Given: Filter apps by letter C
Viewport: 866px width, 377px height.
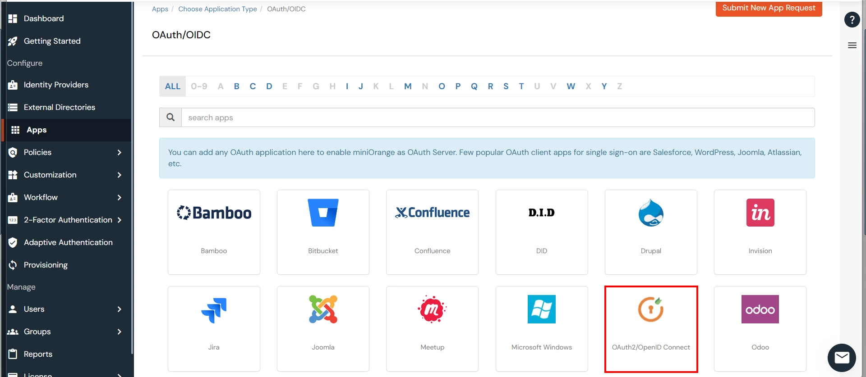Looking at the screenshot, I should 253,86.
